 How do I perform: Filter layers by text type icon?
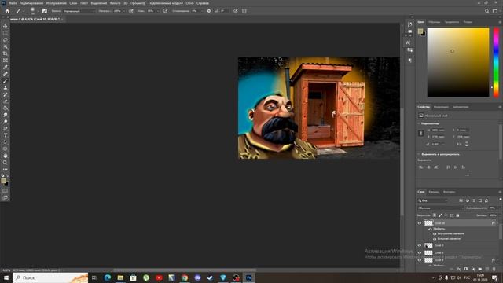(x=474, y=200)
